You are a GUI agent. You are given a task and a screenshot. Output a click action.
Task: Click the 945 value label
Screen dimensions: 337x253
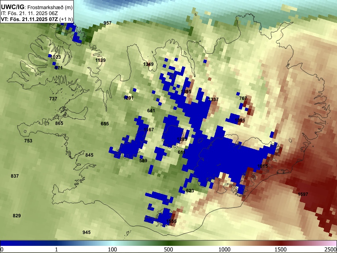[86, 232]
